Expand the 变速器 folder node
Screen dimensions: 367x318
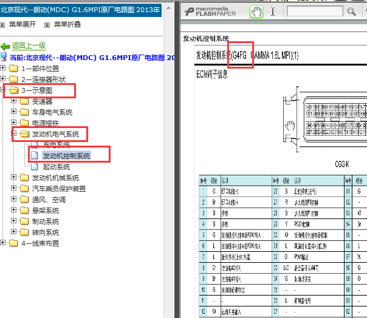(13, 101)
